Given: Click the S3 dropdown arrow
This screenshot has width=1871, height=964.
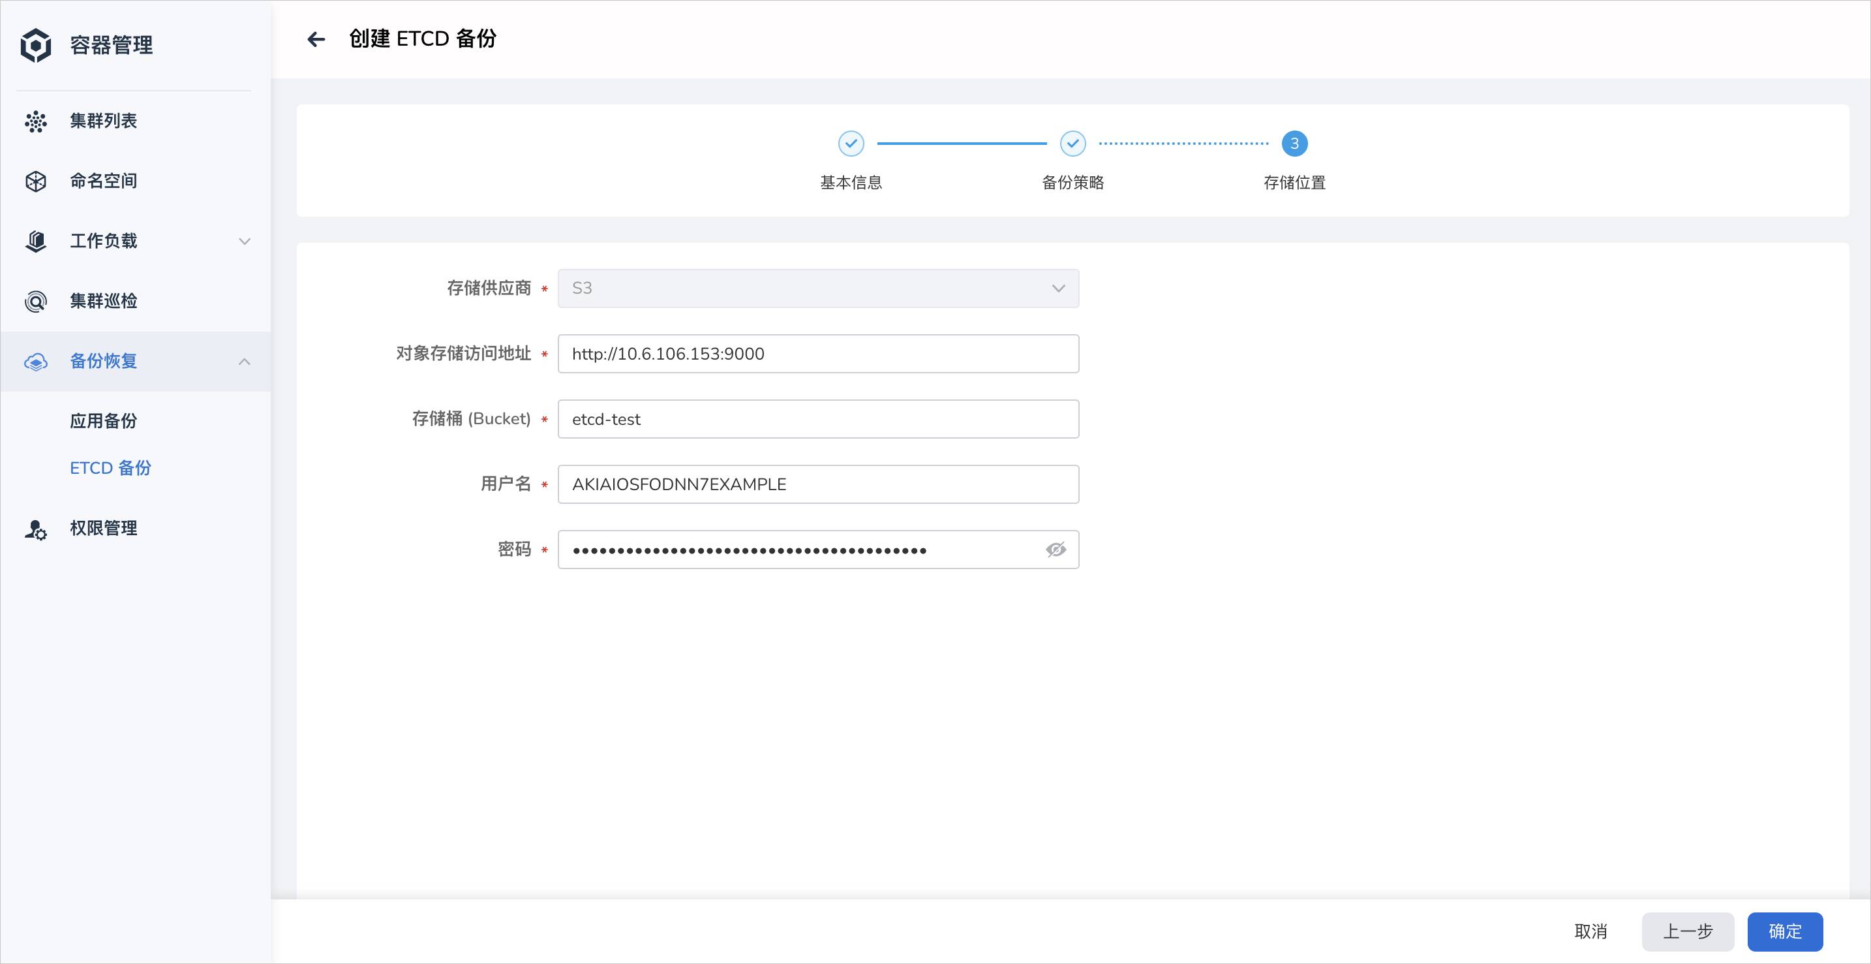Looking at the screenshot, I should (1058, 288).
